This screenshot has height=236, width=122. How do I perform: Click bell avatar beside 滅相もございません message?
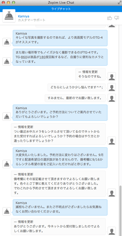pyautogui.click(x=7, y=211)
